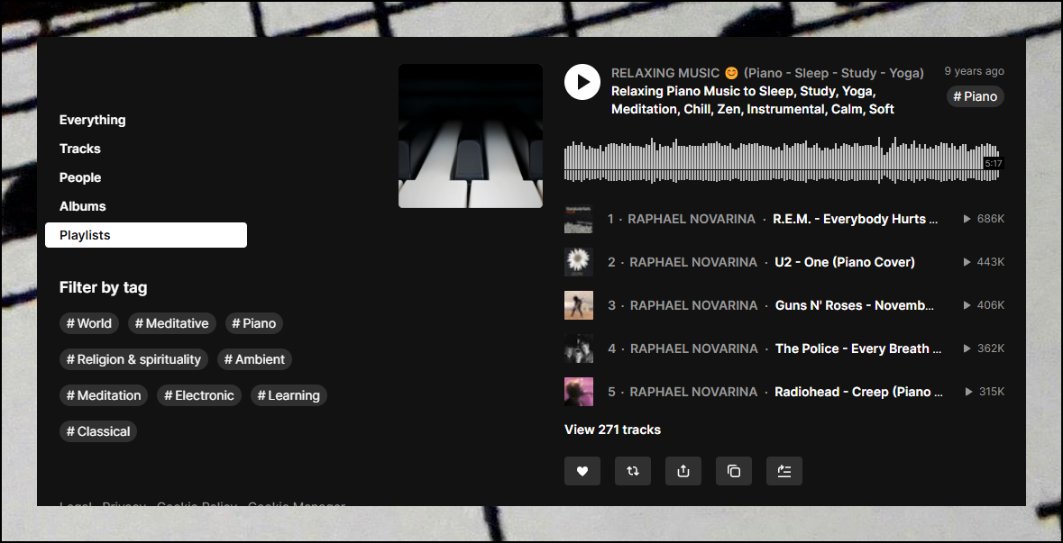Image resolution: width=1063 pixels, height=543 pixels.
Task: Copy the playlist link icon
Action: (734, 471)
